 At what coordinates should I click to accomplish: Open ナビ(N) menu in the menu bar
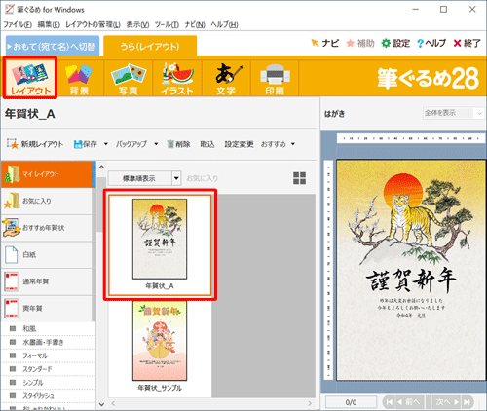tap(195, 24)
